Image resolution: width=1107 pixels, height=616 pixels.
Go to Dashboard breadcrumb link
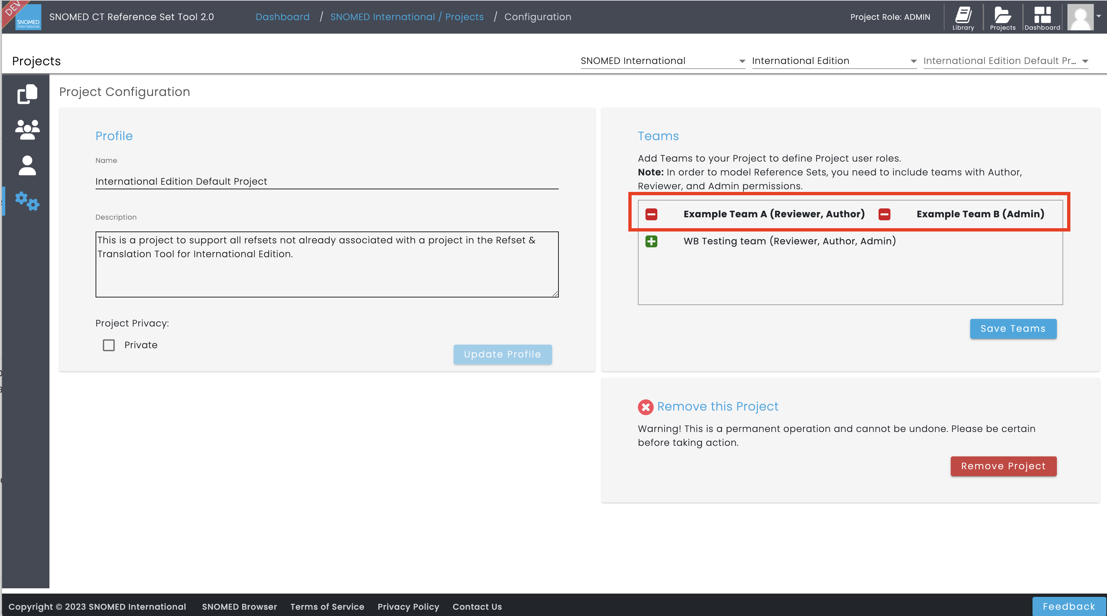pyautogui.click(x=282, y=17)
